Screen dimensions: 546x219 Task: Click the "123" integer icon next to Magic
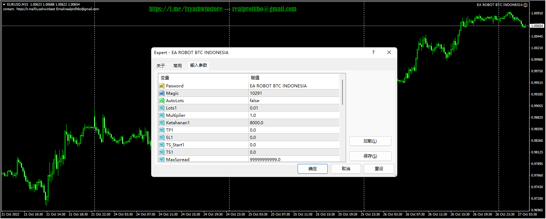162,93
